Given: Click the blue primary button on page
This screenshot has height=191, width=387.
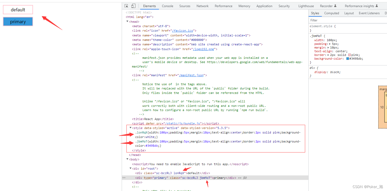Looking at the screenshot, I should [x=18, y=22].
